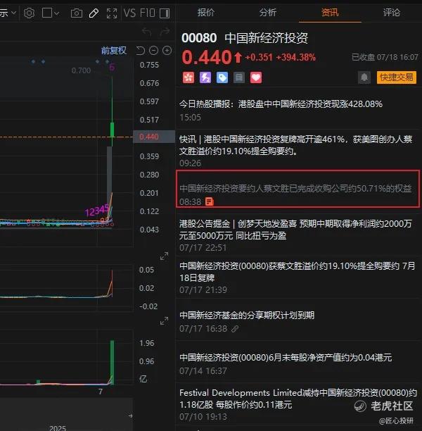422x431 pixels.
Task: Open the F10 company info
Action: pyautogui.click(x=148, y=13)
